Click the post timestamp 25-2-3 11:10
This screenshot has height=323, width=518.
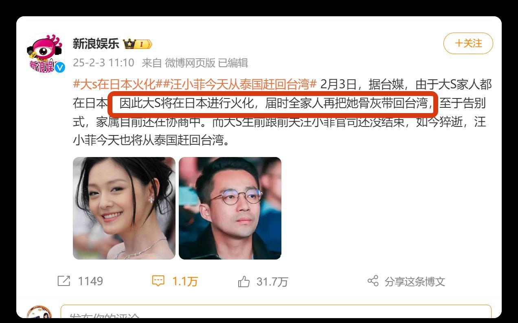pos(103,63)
